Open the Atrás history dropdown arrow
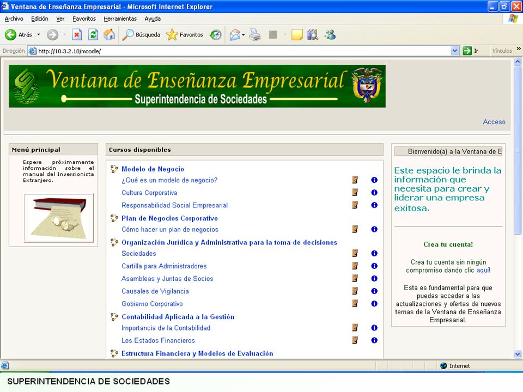 point(38,34)
